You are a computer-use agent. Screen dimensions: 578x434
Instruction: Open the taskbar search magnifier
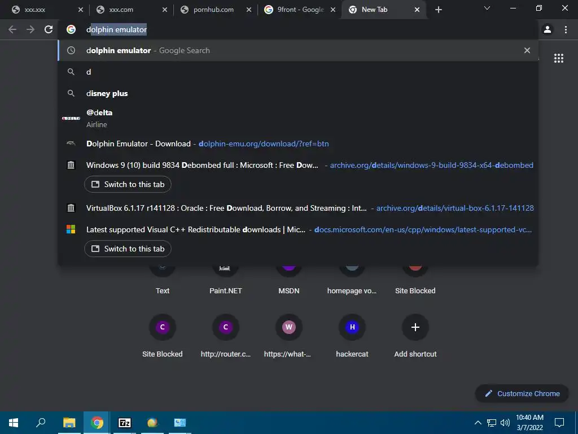click(x=41, y=423)
